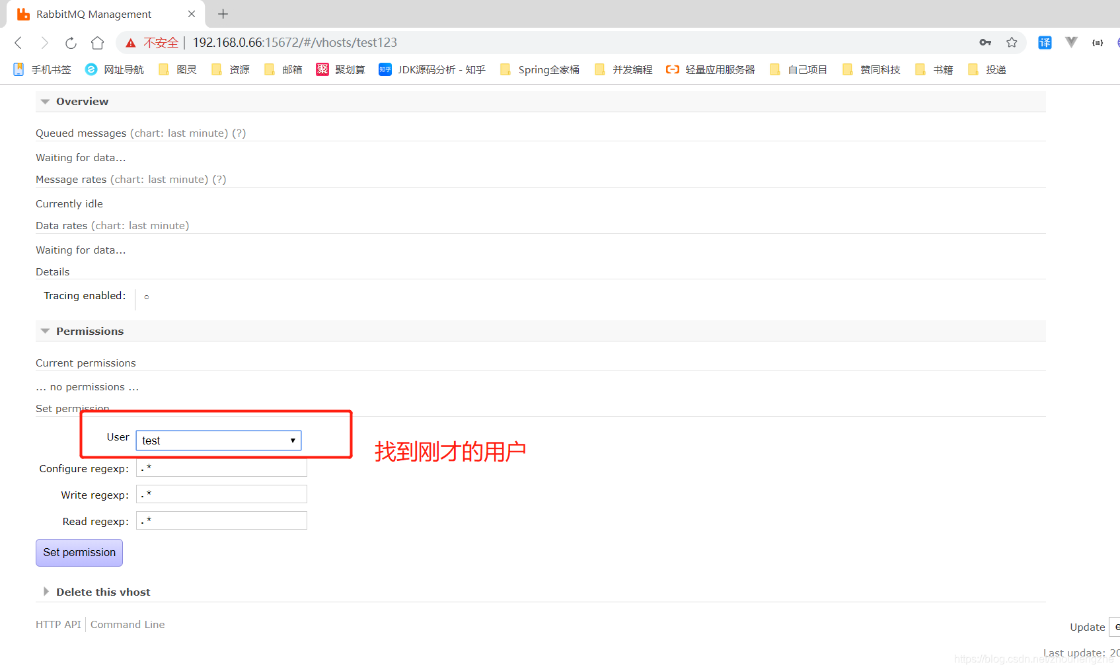Click help (?) next to Queued messages
Image resolution: width=1120 pixels, height=671 pixels.
[239, 133]
